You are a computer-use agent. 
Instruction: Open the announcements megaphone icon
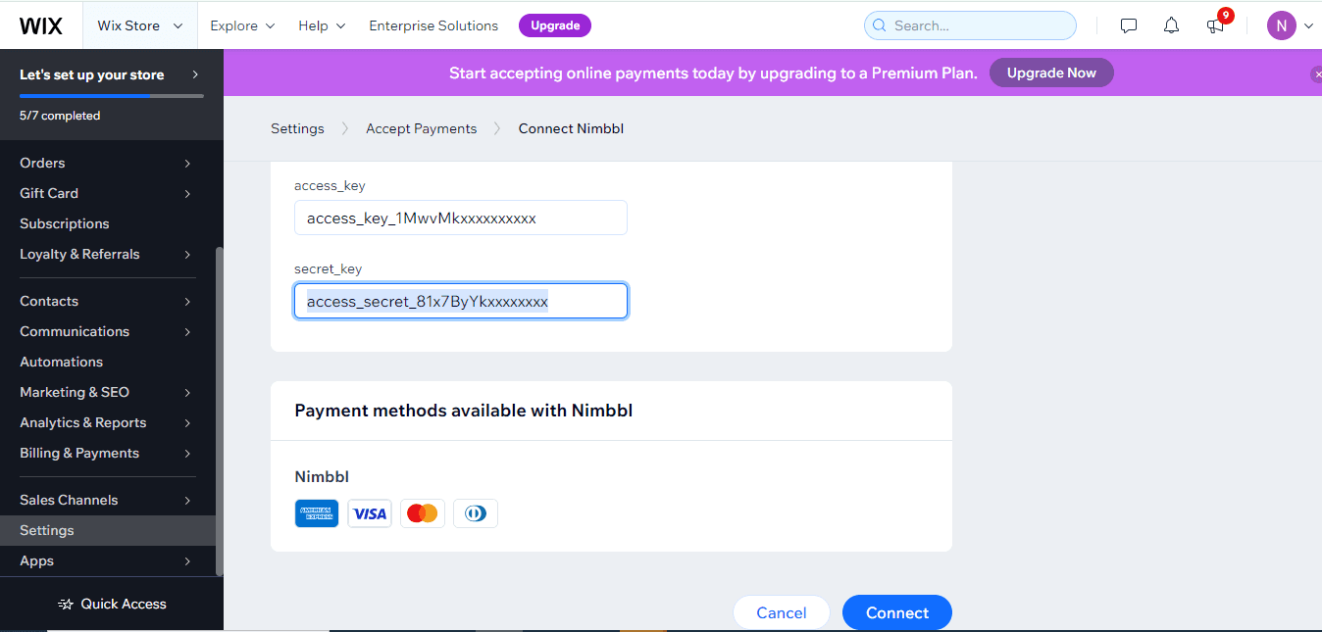tap(1216, 26)
